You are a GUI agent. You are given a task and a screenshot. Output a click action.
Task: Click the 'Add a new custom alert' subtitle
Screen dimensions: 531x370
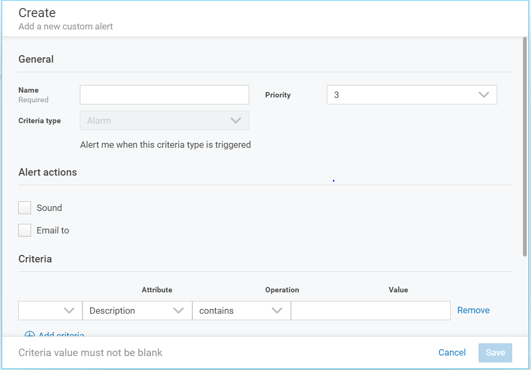click(65, 26)
